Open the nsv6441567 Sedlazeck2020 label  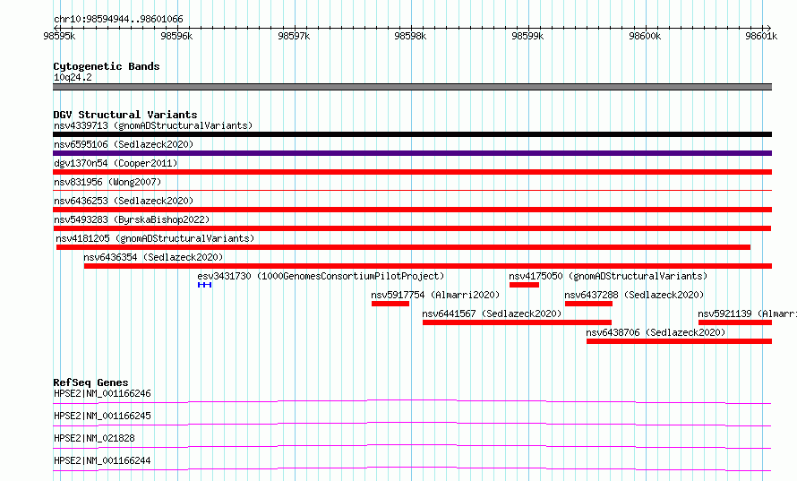[x=492, y=314]
